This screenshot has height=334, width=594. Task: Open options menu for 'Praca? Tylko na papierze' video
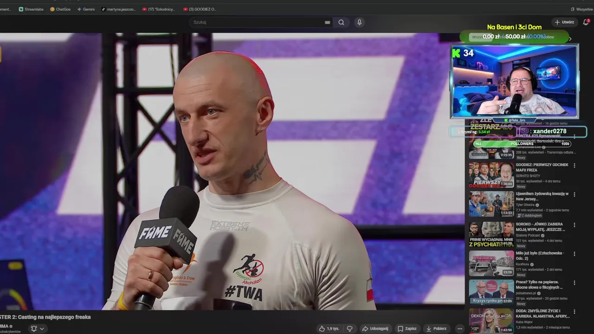pyautogui.click(x=575, y=283)
